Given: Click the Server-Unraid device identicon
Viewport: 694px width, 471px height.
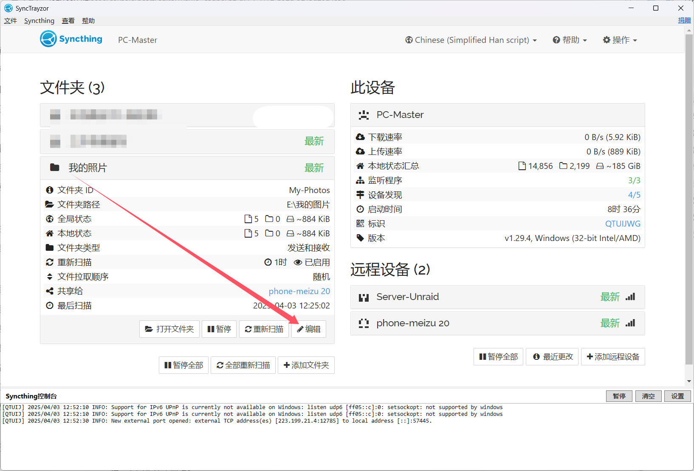Looking at the screenshot, I should click(364, 297).
